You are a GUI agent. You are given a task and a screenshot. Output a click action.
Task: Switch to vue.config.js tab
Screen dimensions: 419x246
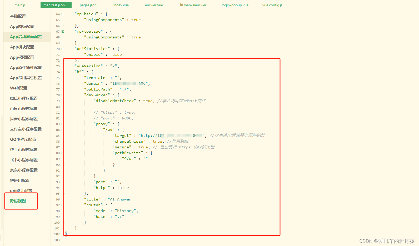[272, 5]
